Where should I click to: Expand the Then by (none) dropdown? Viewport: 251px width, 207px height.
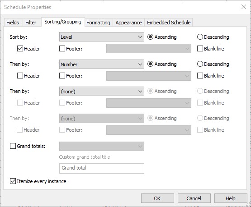(102, 92)
